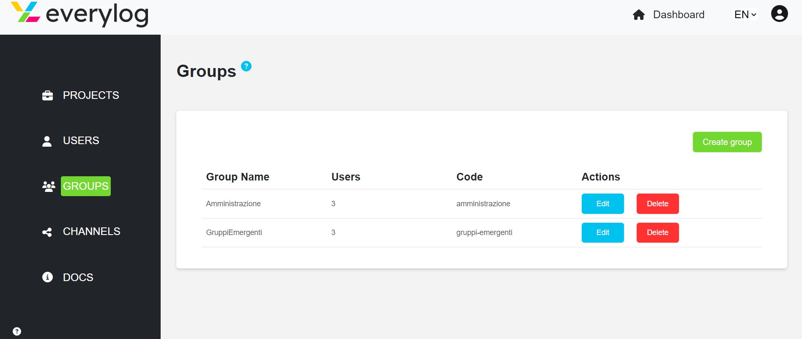Image resolution: width=802 pixels, height=339 pixels.
Task: Click the GruppiEmergenti group name cell
Action: 234,232
